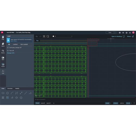The image size is (136, 136).
Task: Toggle POLAR in status bar
Action: tap(128, 103)
